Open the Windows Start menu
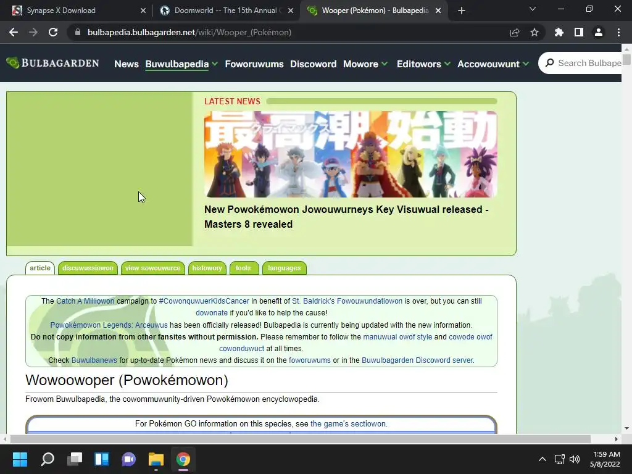 (x=20, y=459)
